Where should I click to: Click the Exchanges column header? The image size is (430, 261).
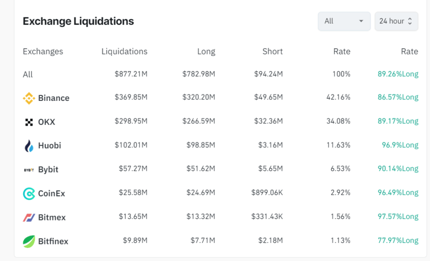(x=43, y=51)
